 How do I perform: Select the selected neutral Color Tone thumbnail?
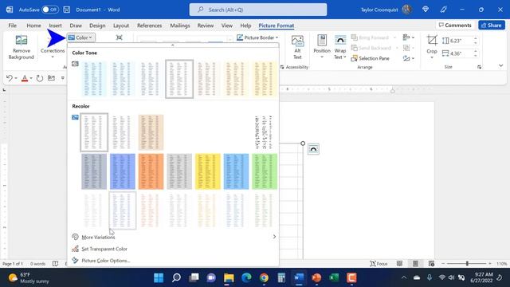(179, 79)
